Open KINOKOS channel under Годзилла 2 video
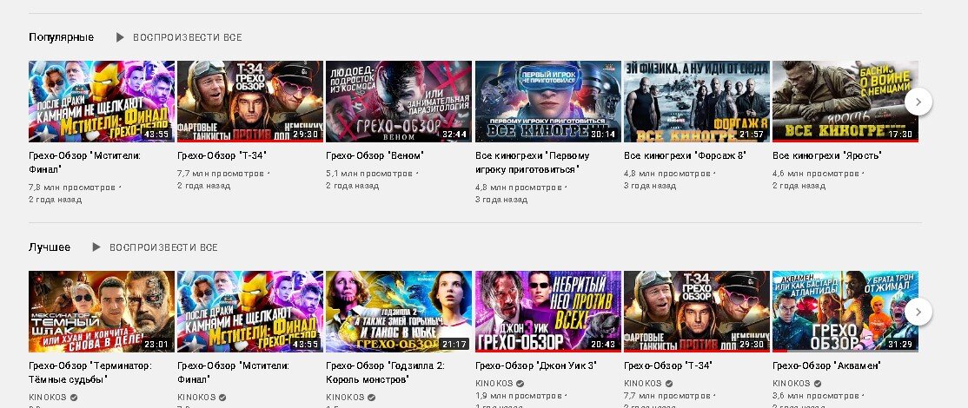The height and width of the screenshot is (408, 968). (345, 398)
